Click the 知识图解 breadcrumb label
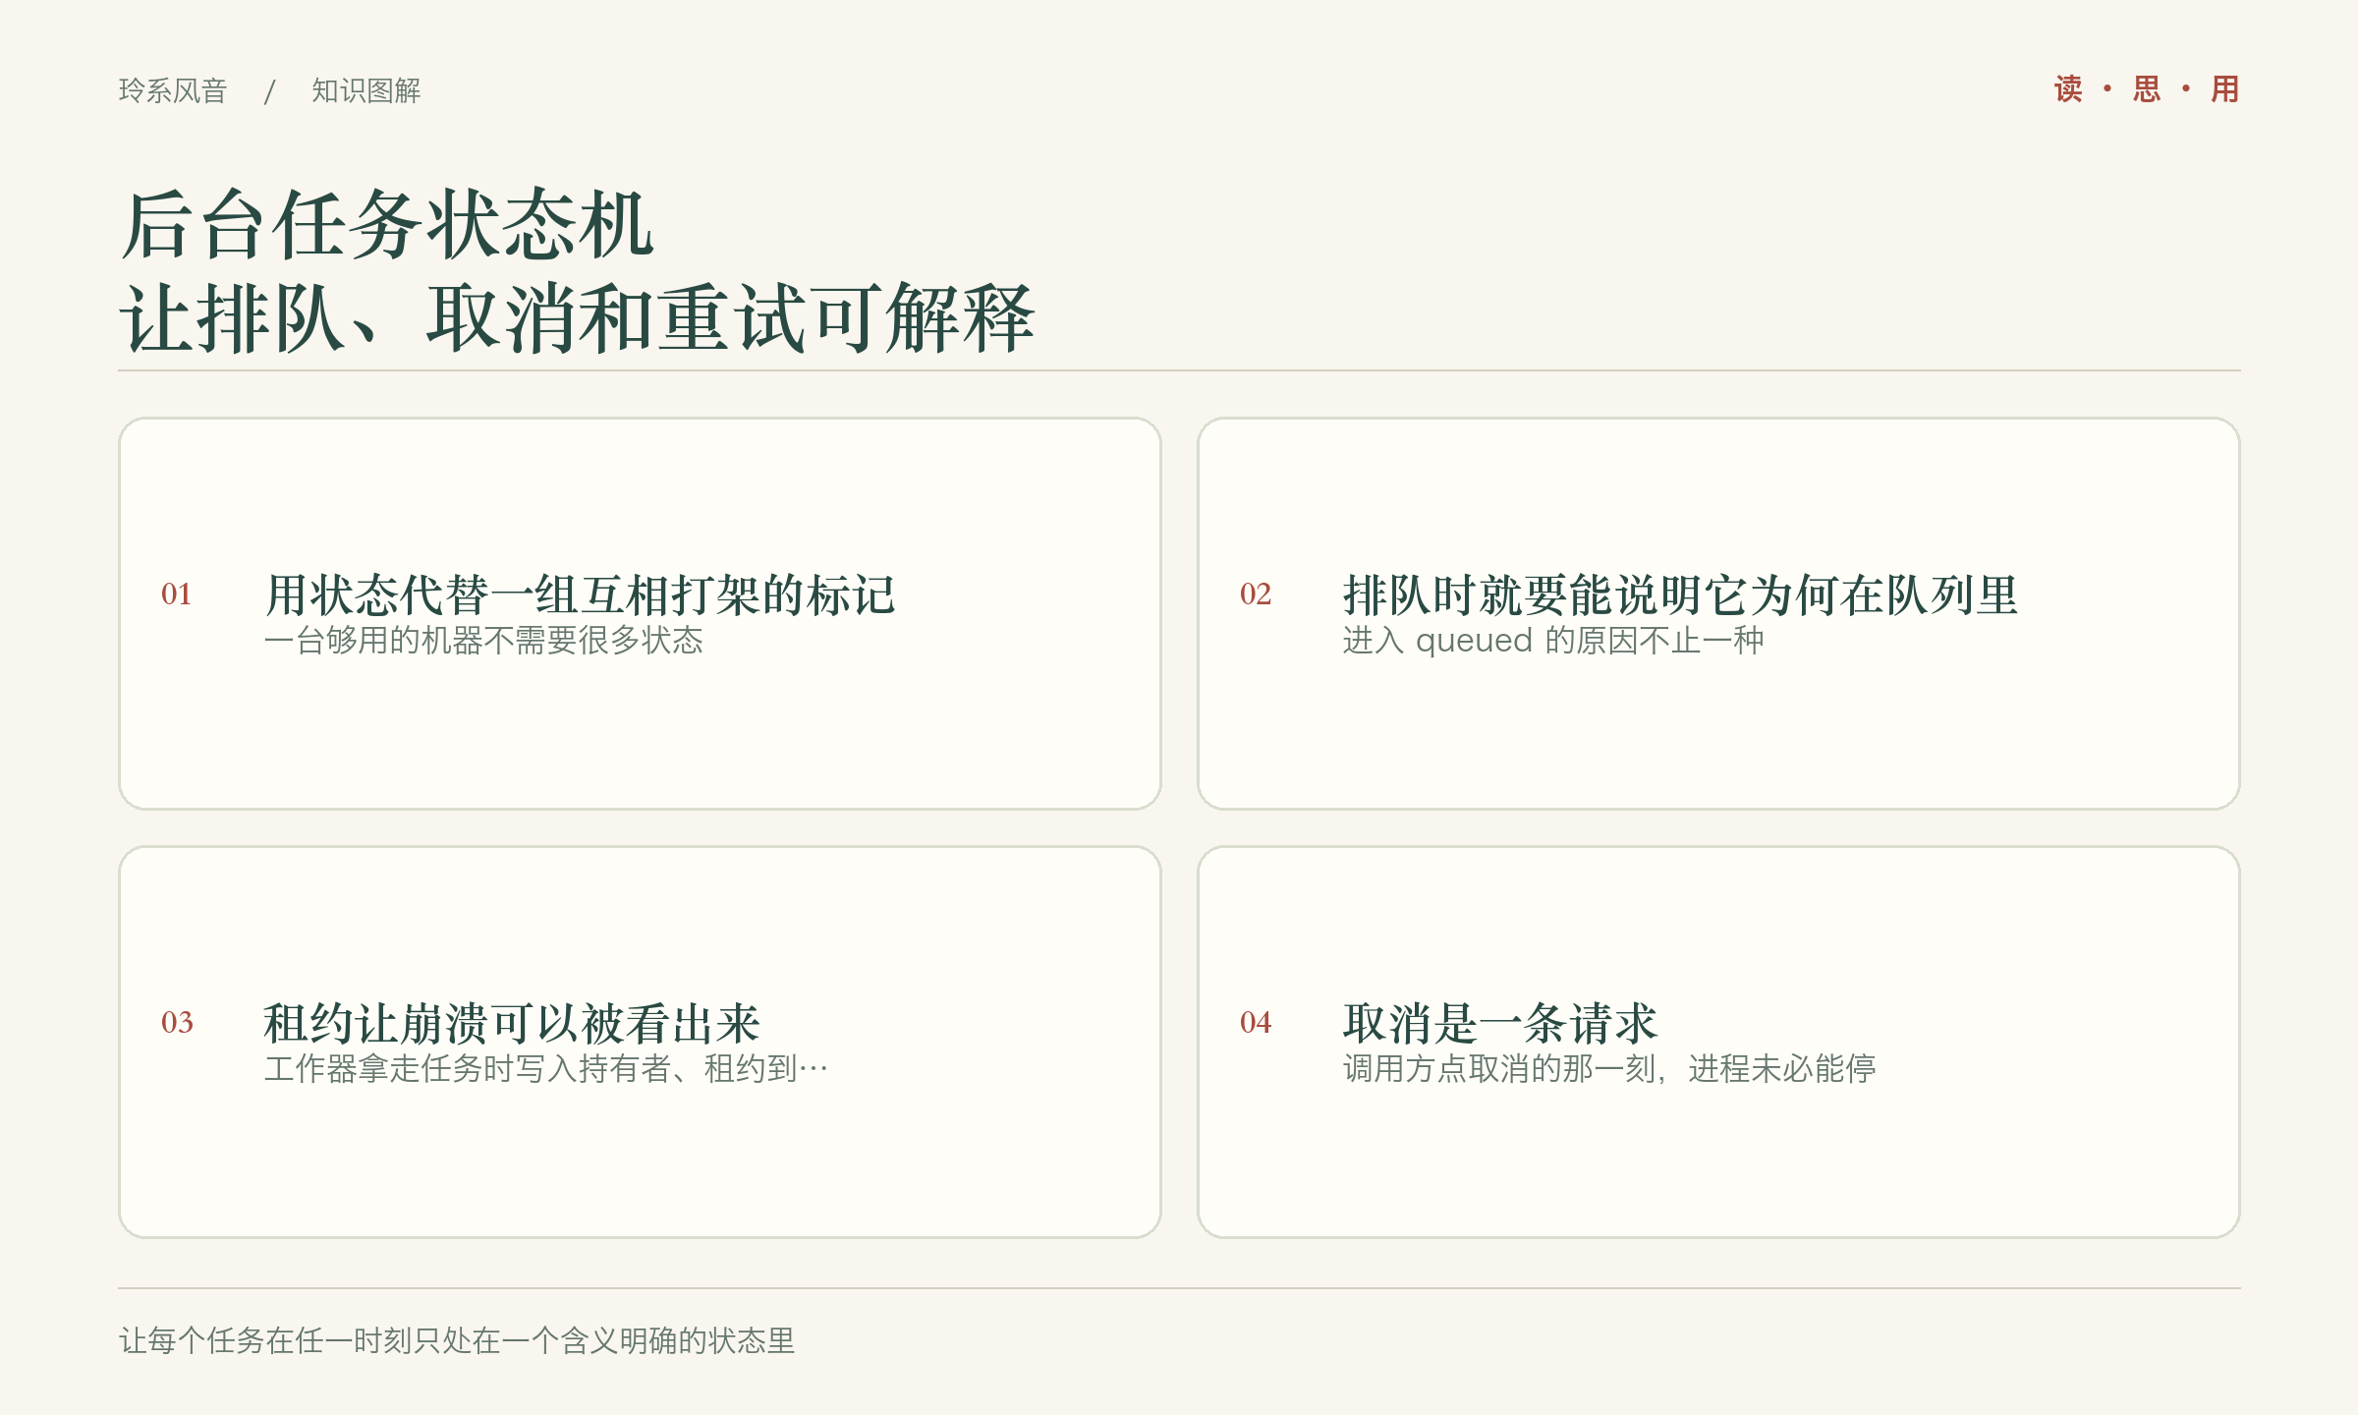2358x1415 pixels. [x=366, y=90]
